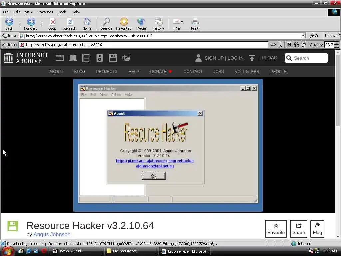This screenshot has height=256, width=341.
Task: Click the Browservice clipboard icon
Action: (304, 45)
